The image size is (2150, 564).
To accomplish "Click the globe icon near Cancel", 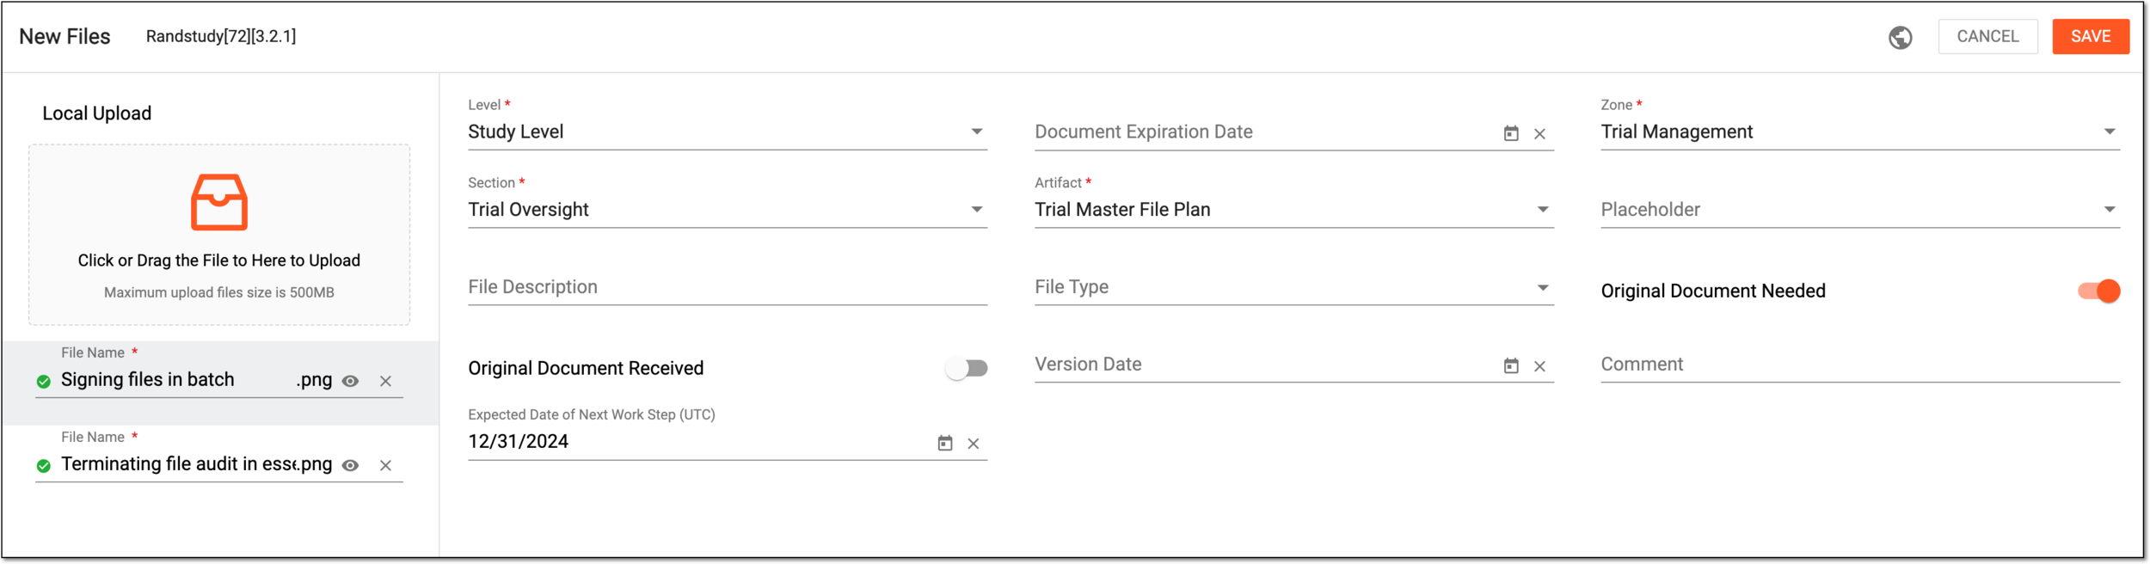I will point(1901,37).
